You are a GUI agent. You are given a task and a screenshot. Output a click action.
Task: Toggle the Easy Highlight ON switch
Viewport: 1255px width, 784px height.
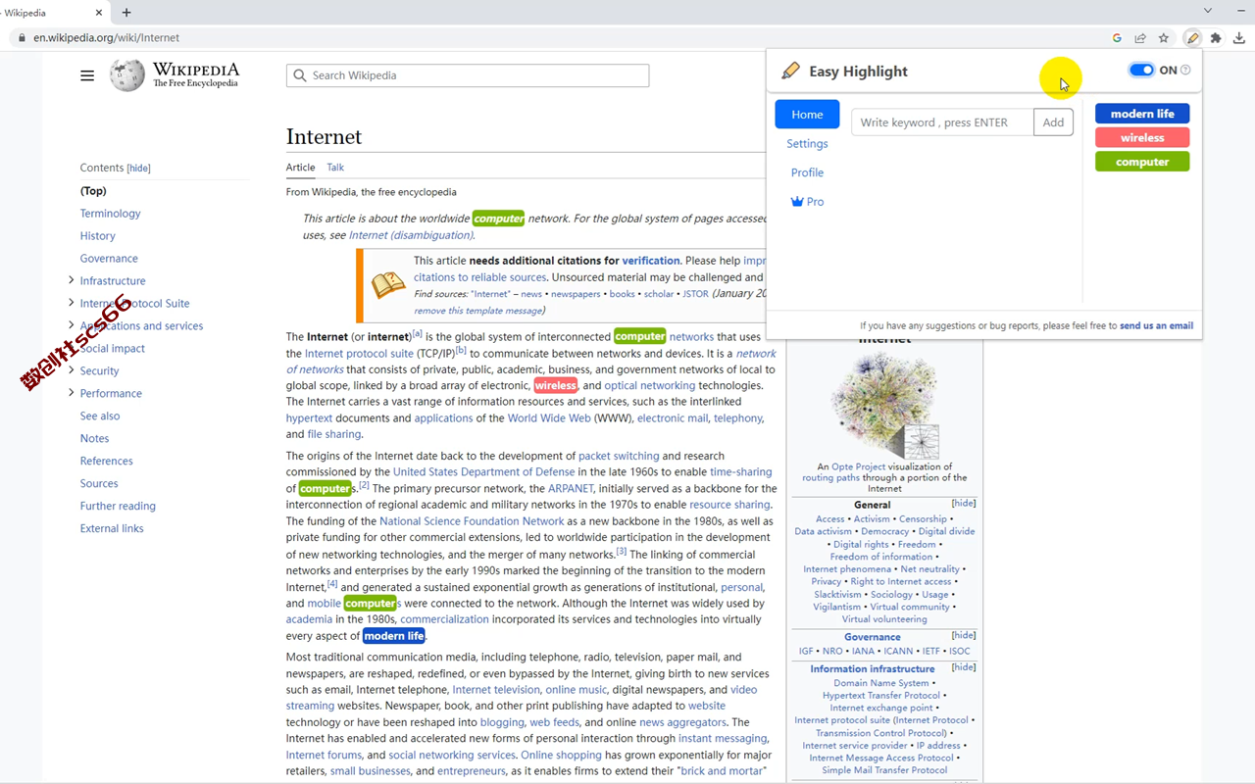pyautogui.click(x=1141, y=71)
